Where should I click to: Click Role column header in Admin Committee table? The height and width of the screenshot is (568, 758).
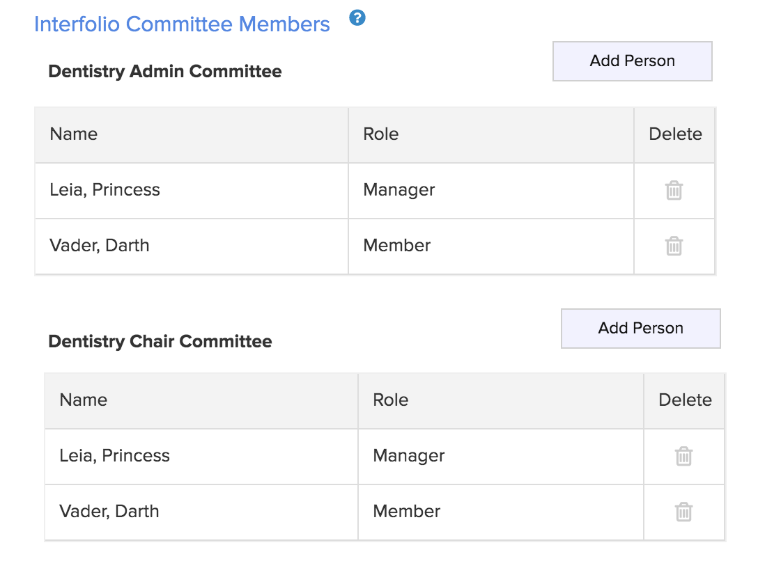tap(381, 134)
